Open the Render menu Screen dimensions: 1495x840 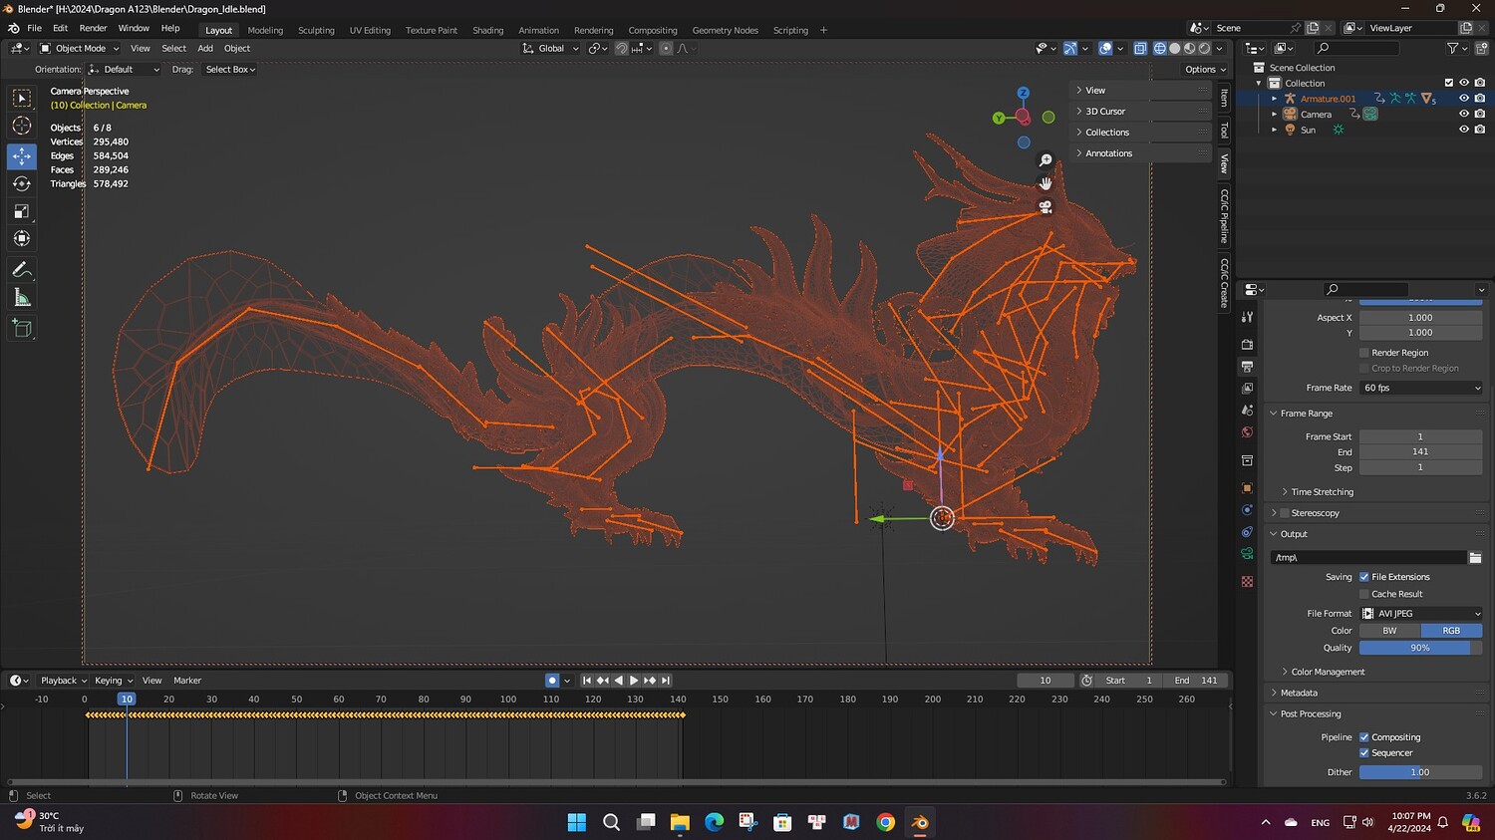tap(93, 28)
